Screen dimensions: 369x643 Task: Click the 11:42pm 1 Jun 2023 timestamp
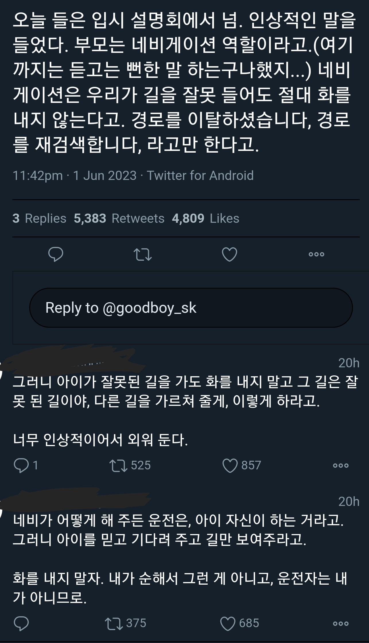pyautogui.click(x=75, y=175)
